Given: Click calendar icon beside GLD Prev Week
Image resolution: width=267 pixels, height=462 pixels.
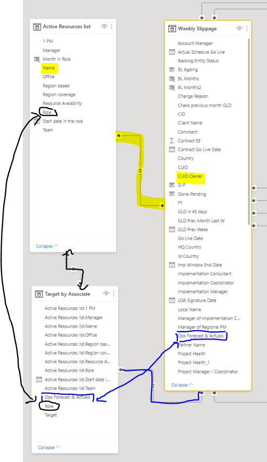Looking at the screenshot, I should click(x=172, y=230).
